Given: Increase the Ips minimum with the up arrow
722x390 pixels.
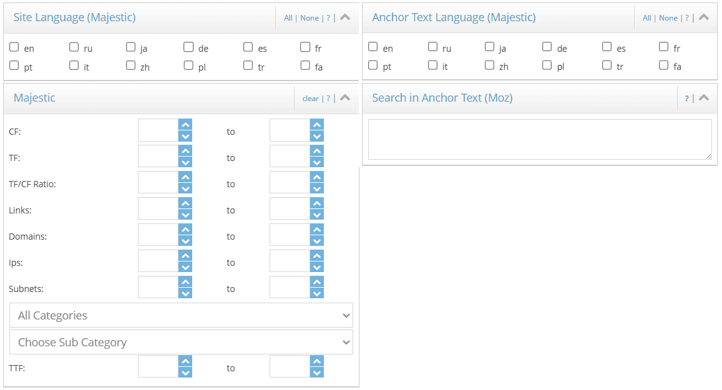Looking at the screenshot, I should (186, 256).
